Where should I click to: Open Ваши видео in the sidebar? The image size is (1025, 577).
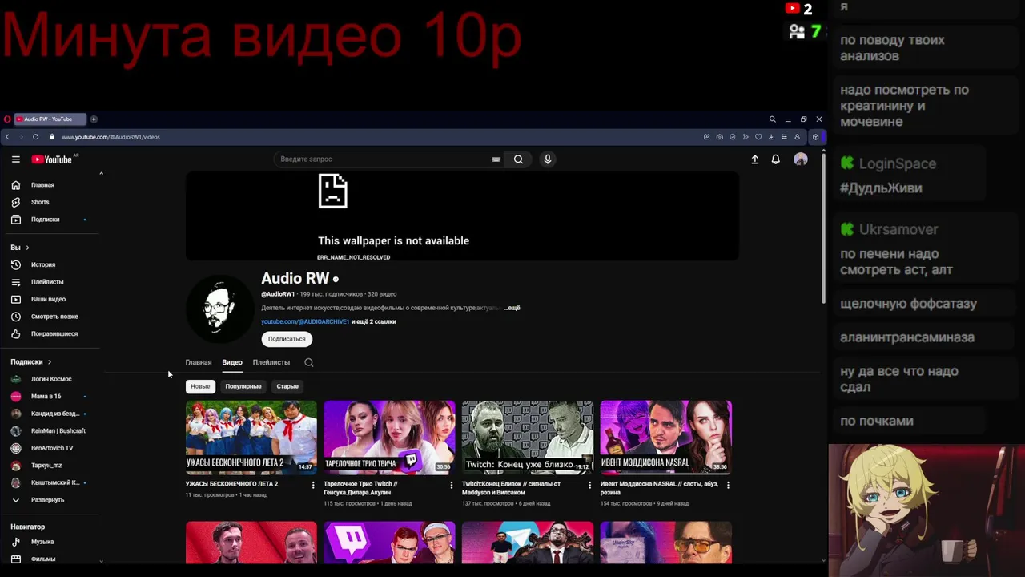50,299
